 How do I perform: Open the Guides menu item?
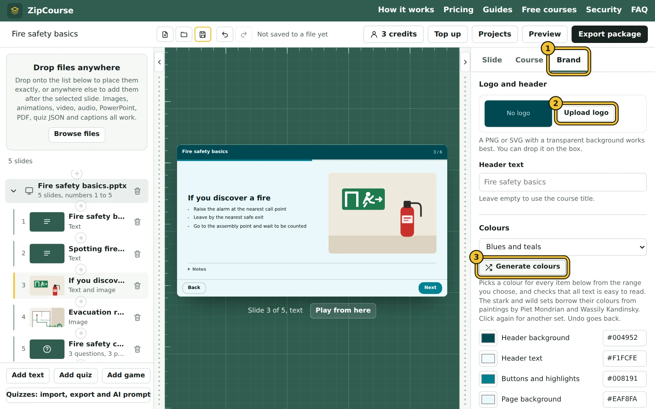(497, 10)
